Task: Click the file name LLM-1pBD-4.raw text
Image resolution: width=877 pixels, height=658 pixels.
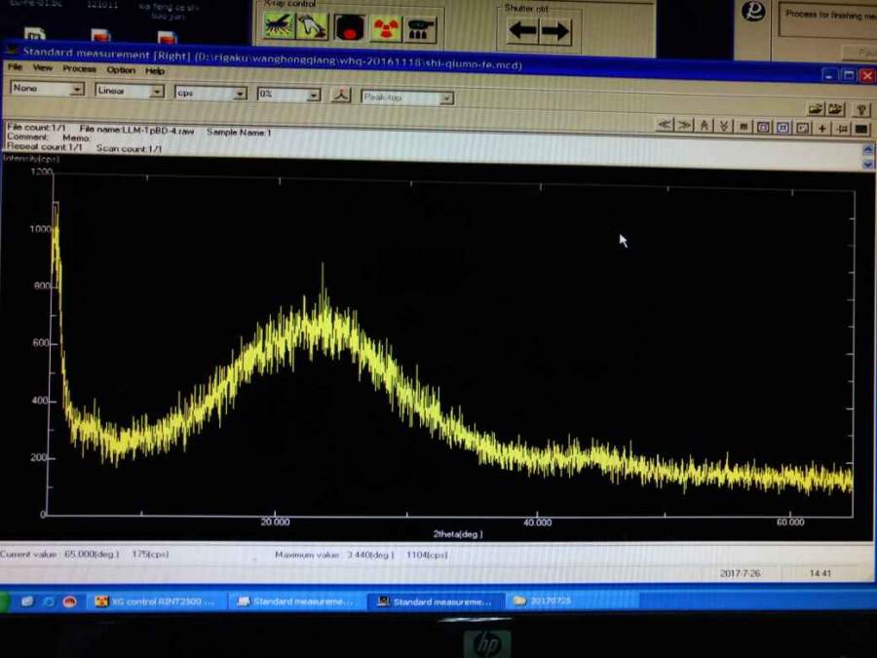Action: pyautogui.click(x=136, y=130)
